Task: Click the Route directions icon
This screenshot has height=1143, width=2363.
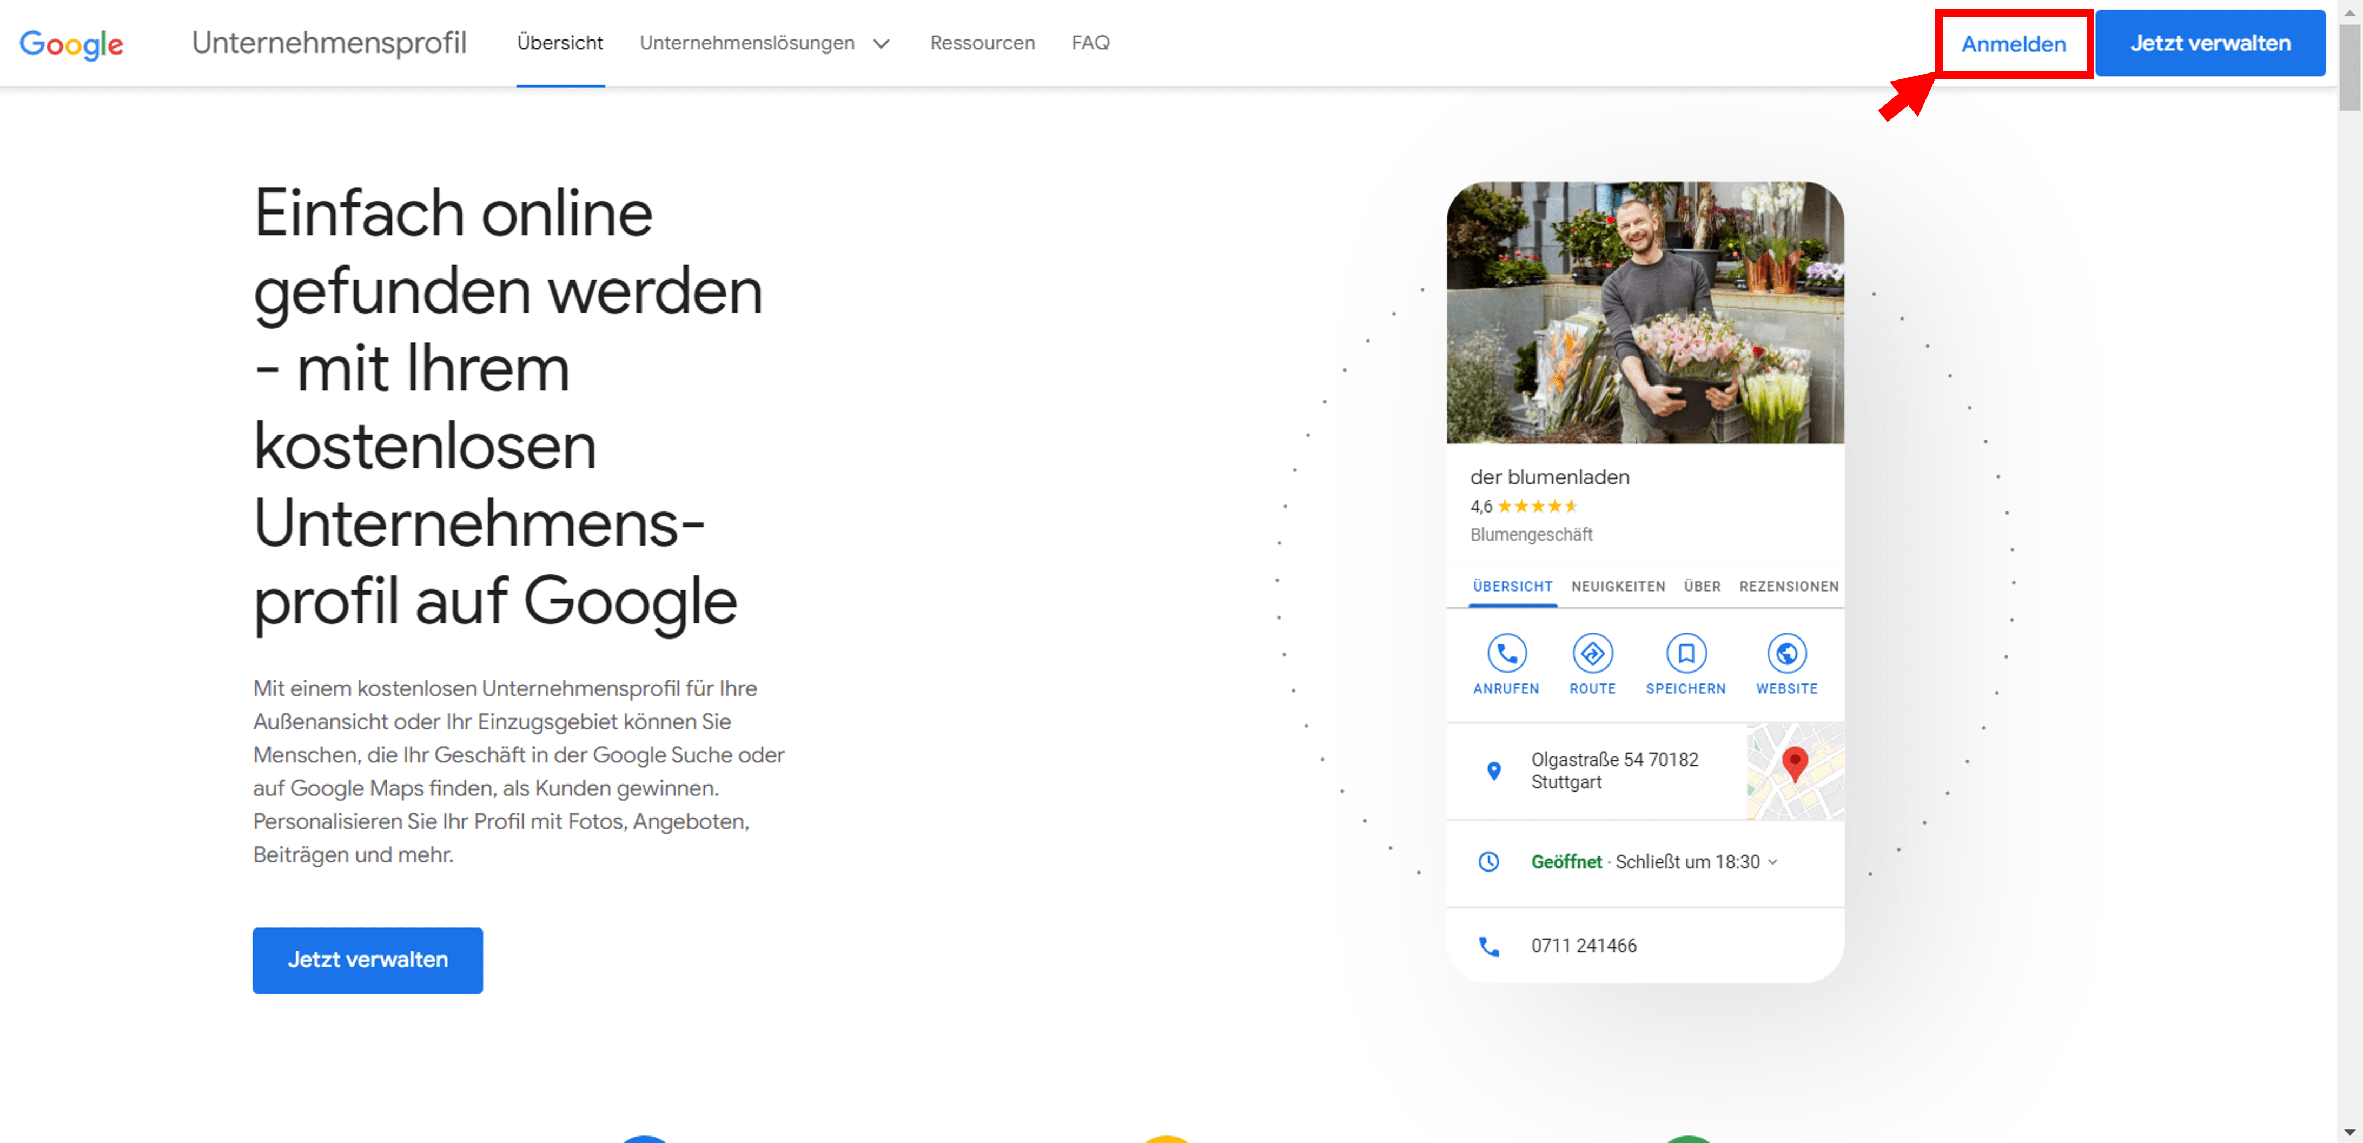Action: coord(1592,653)
